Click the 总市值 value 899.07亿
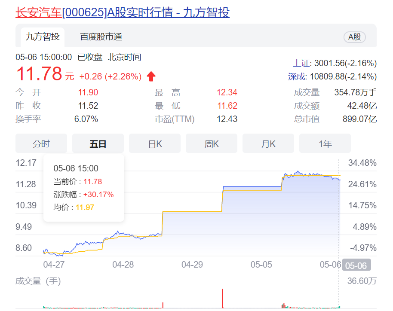Image resolution: width=393 pixels, height=311 pixels. tap(359, 119)
